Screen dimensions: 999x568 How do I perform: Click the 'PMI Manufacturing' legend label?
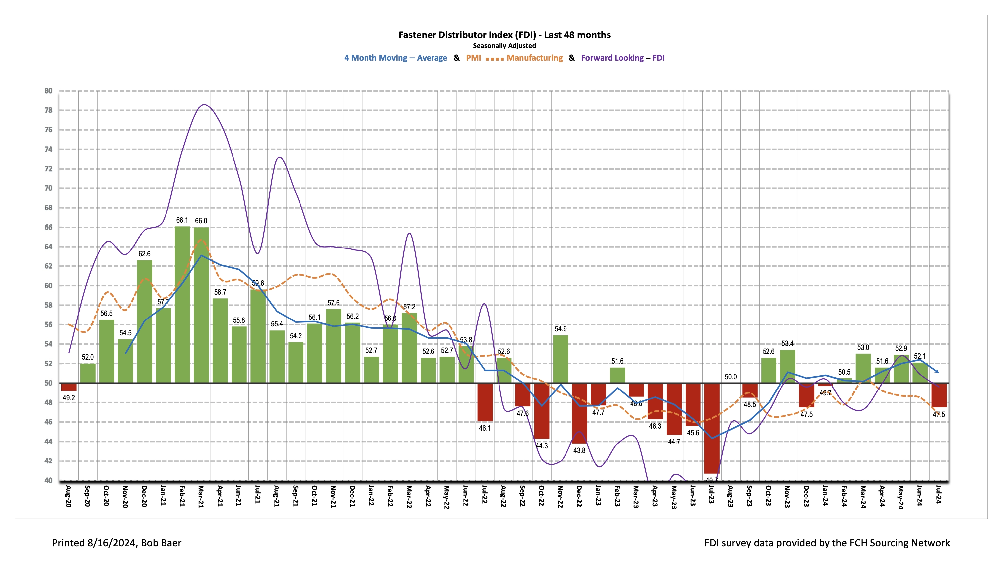514,58
